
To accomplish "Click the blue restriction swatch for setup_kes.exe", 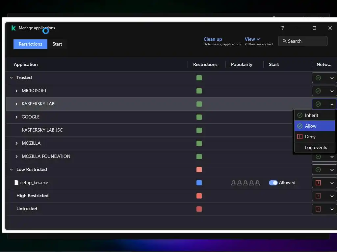I will [x=199, y=183].
